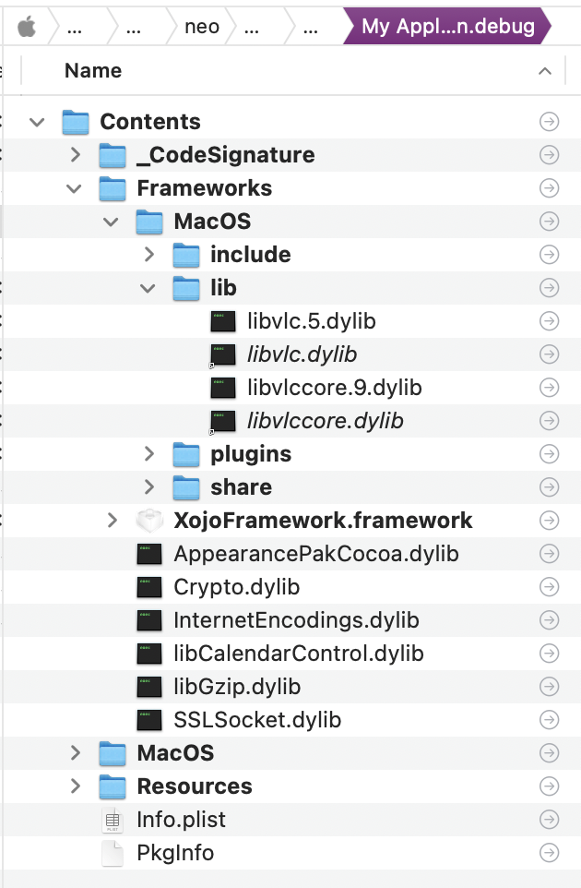Expand the Resources folder disclosure arrow

(x=76, y=786)
